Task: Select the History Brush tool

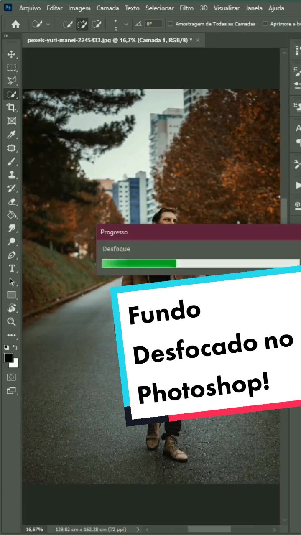Action: pyautogui.click(x=11, y=188)
